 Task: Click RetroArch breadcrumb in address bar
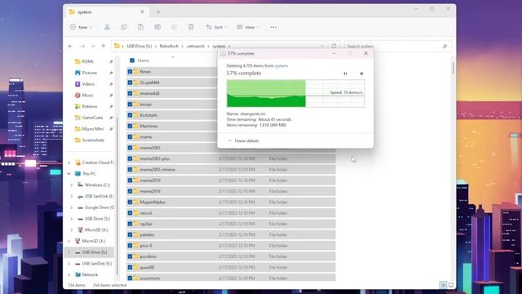[169, 46]
